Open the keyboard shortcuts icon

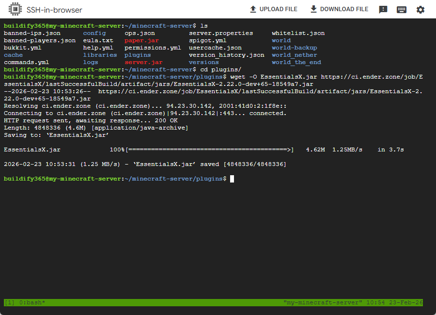pos(401,10)
